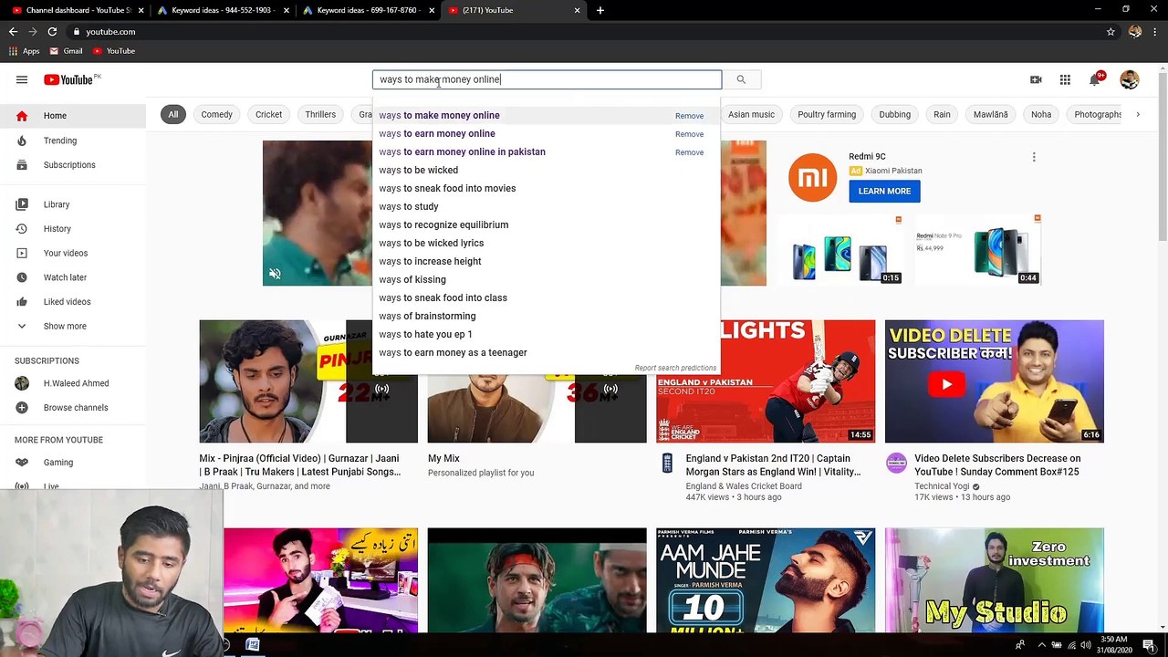Select the Dubbing filter chip

click(x=894, y=115)
